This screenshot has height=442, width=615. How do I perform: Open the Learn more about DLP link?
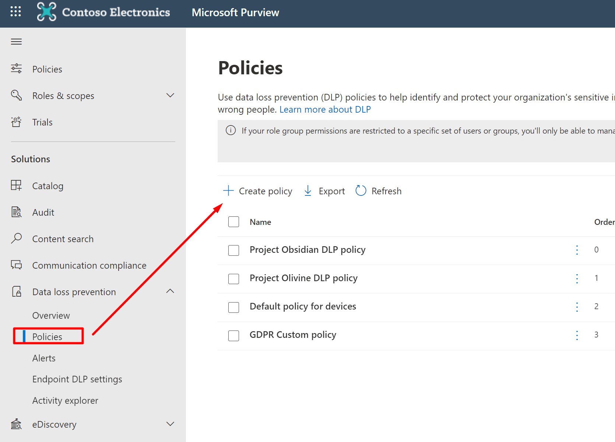click(325, 110)
